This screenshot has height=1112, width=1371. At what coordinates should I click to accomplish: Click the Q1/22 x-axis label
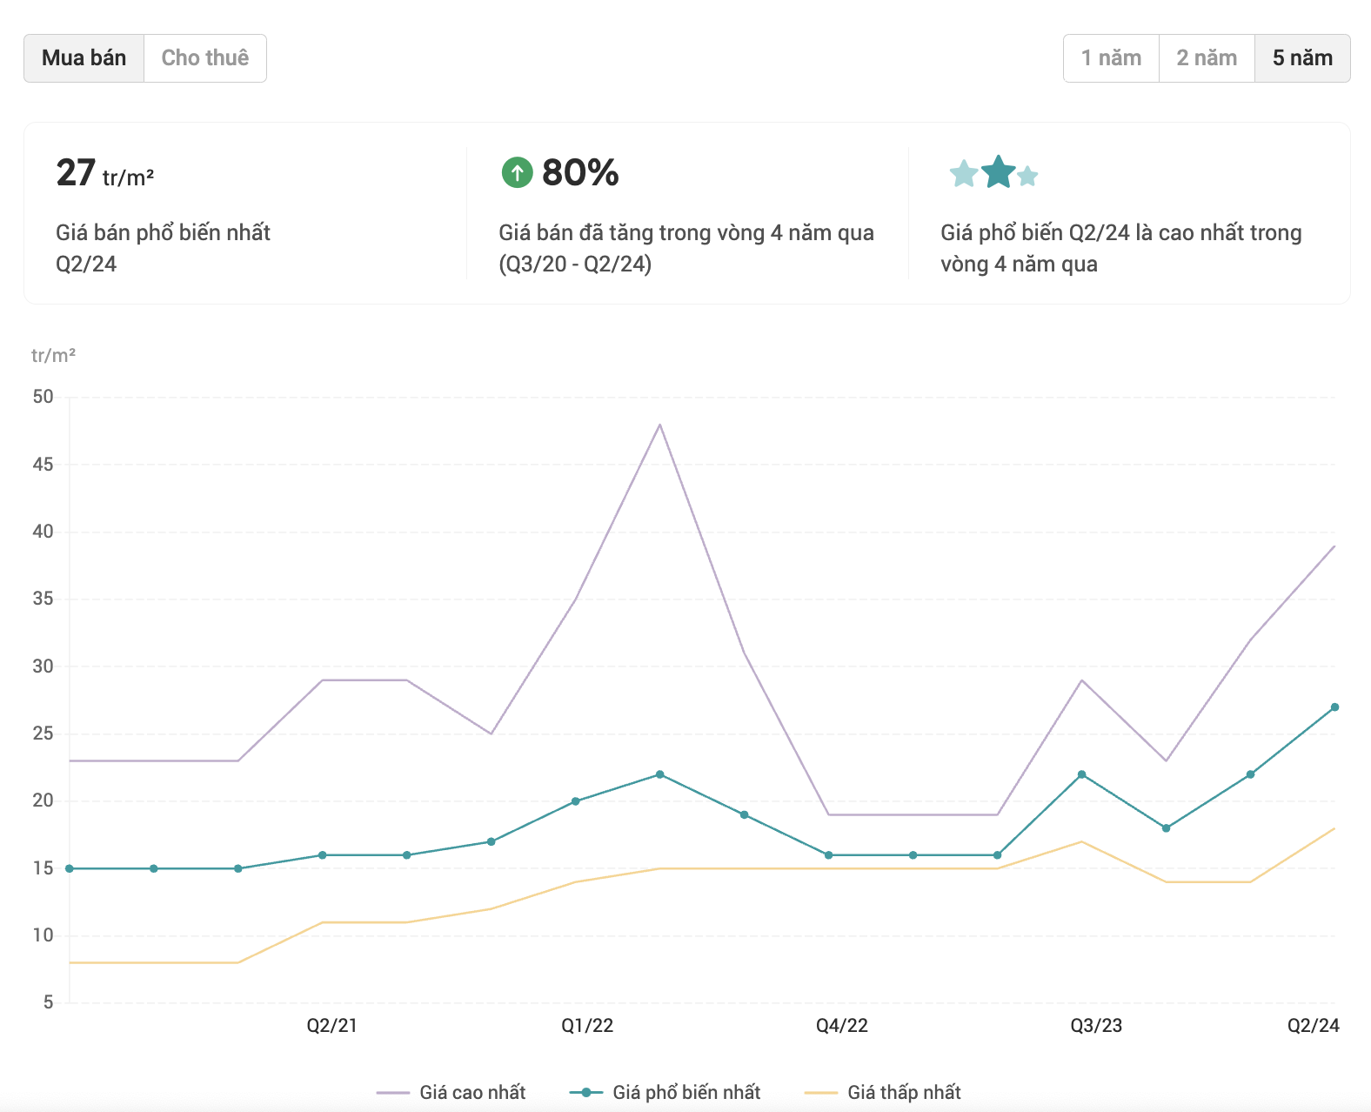(587, 1026)
